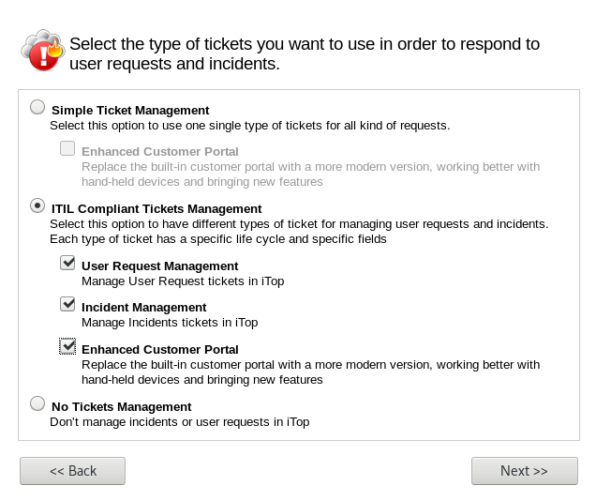Click the greyed Enhanced Customer Portal label
This screenshot has height=501, width=596.
pos(159,151)
